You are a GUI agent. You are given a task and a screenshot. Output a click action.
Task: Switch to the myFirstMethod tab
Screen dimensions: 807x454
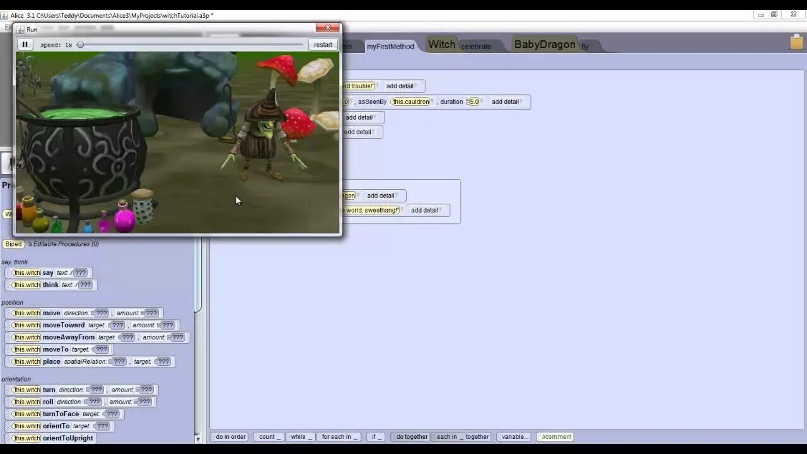pyautogui.click(x=390, y=46)
